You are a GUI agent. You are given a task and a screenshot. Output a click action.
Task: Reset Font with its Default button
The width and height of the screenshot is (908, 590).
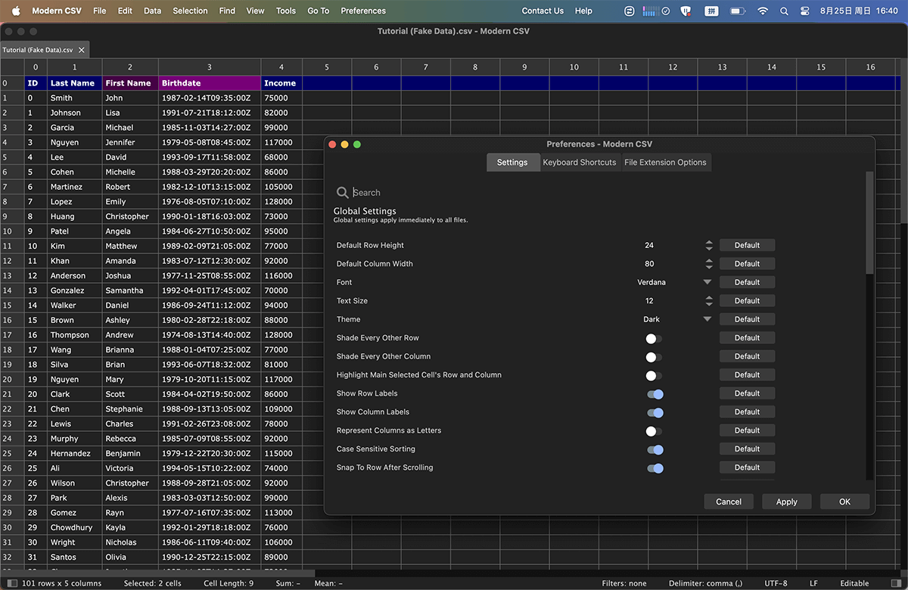(747, 282)
